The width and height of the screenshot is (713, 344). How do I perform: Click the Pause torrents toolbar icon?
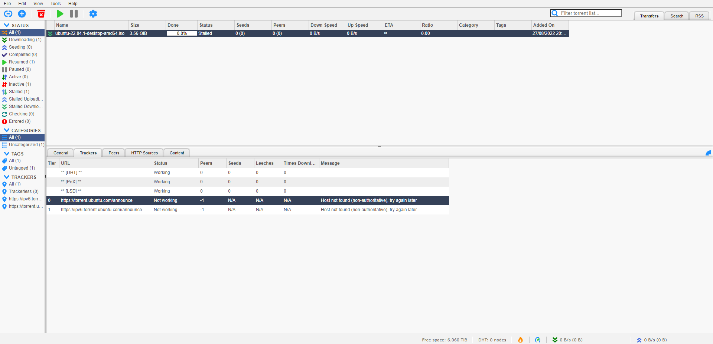click(74, 14)
